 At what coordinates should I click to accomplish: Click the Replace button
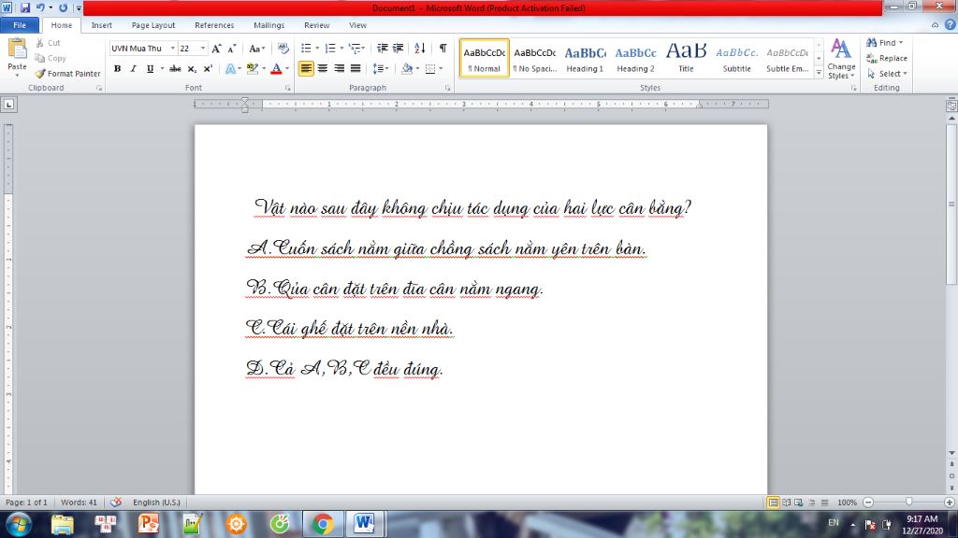coord(887,59)
